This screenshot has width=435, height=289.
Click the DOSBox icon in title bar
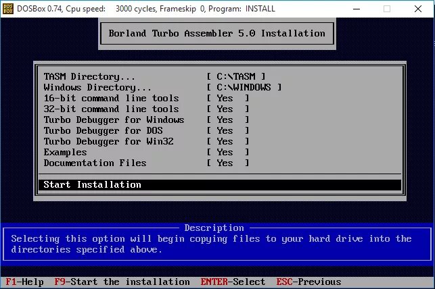pyautogui.click(x=7, y=9)
